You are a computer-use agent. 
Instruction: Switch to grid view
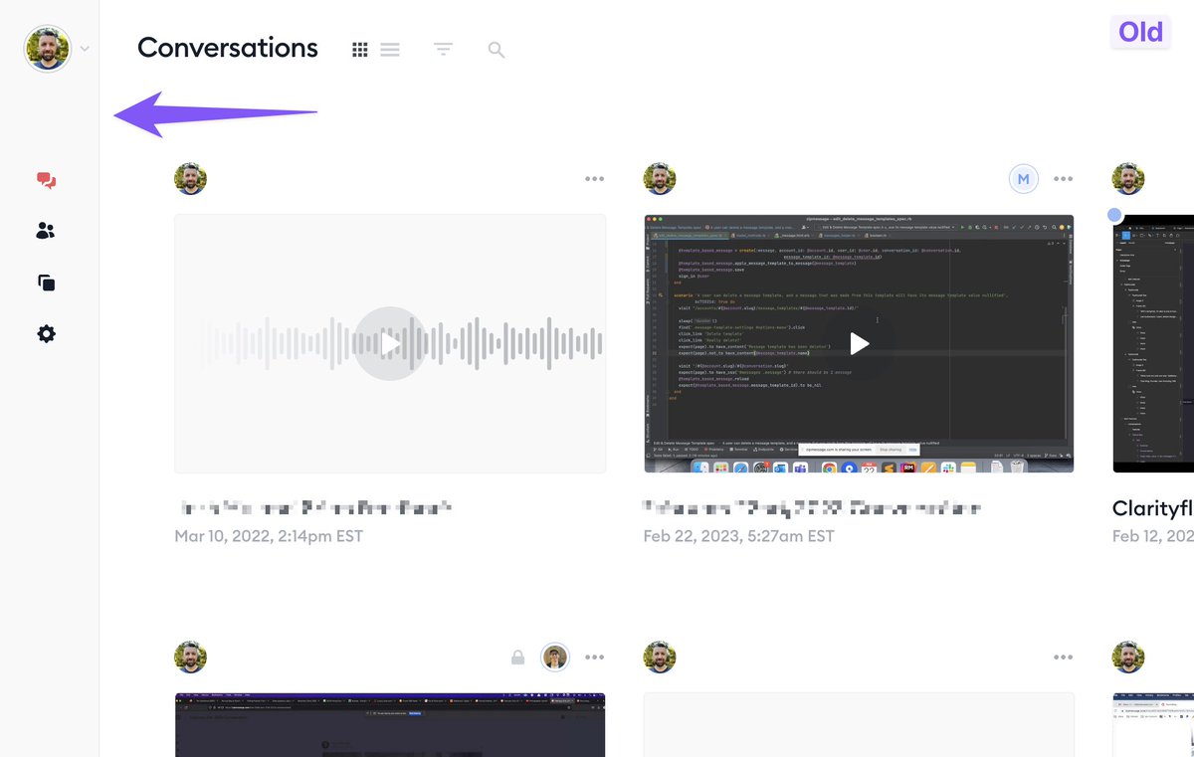coord(360,49)
